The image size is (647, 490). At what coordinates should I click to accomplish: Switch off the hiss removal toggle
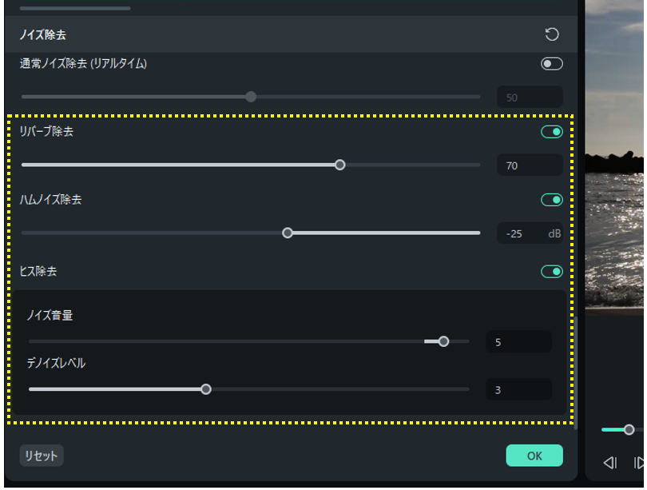(552, 272)
